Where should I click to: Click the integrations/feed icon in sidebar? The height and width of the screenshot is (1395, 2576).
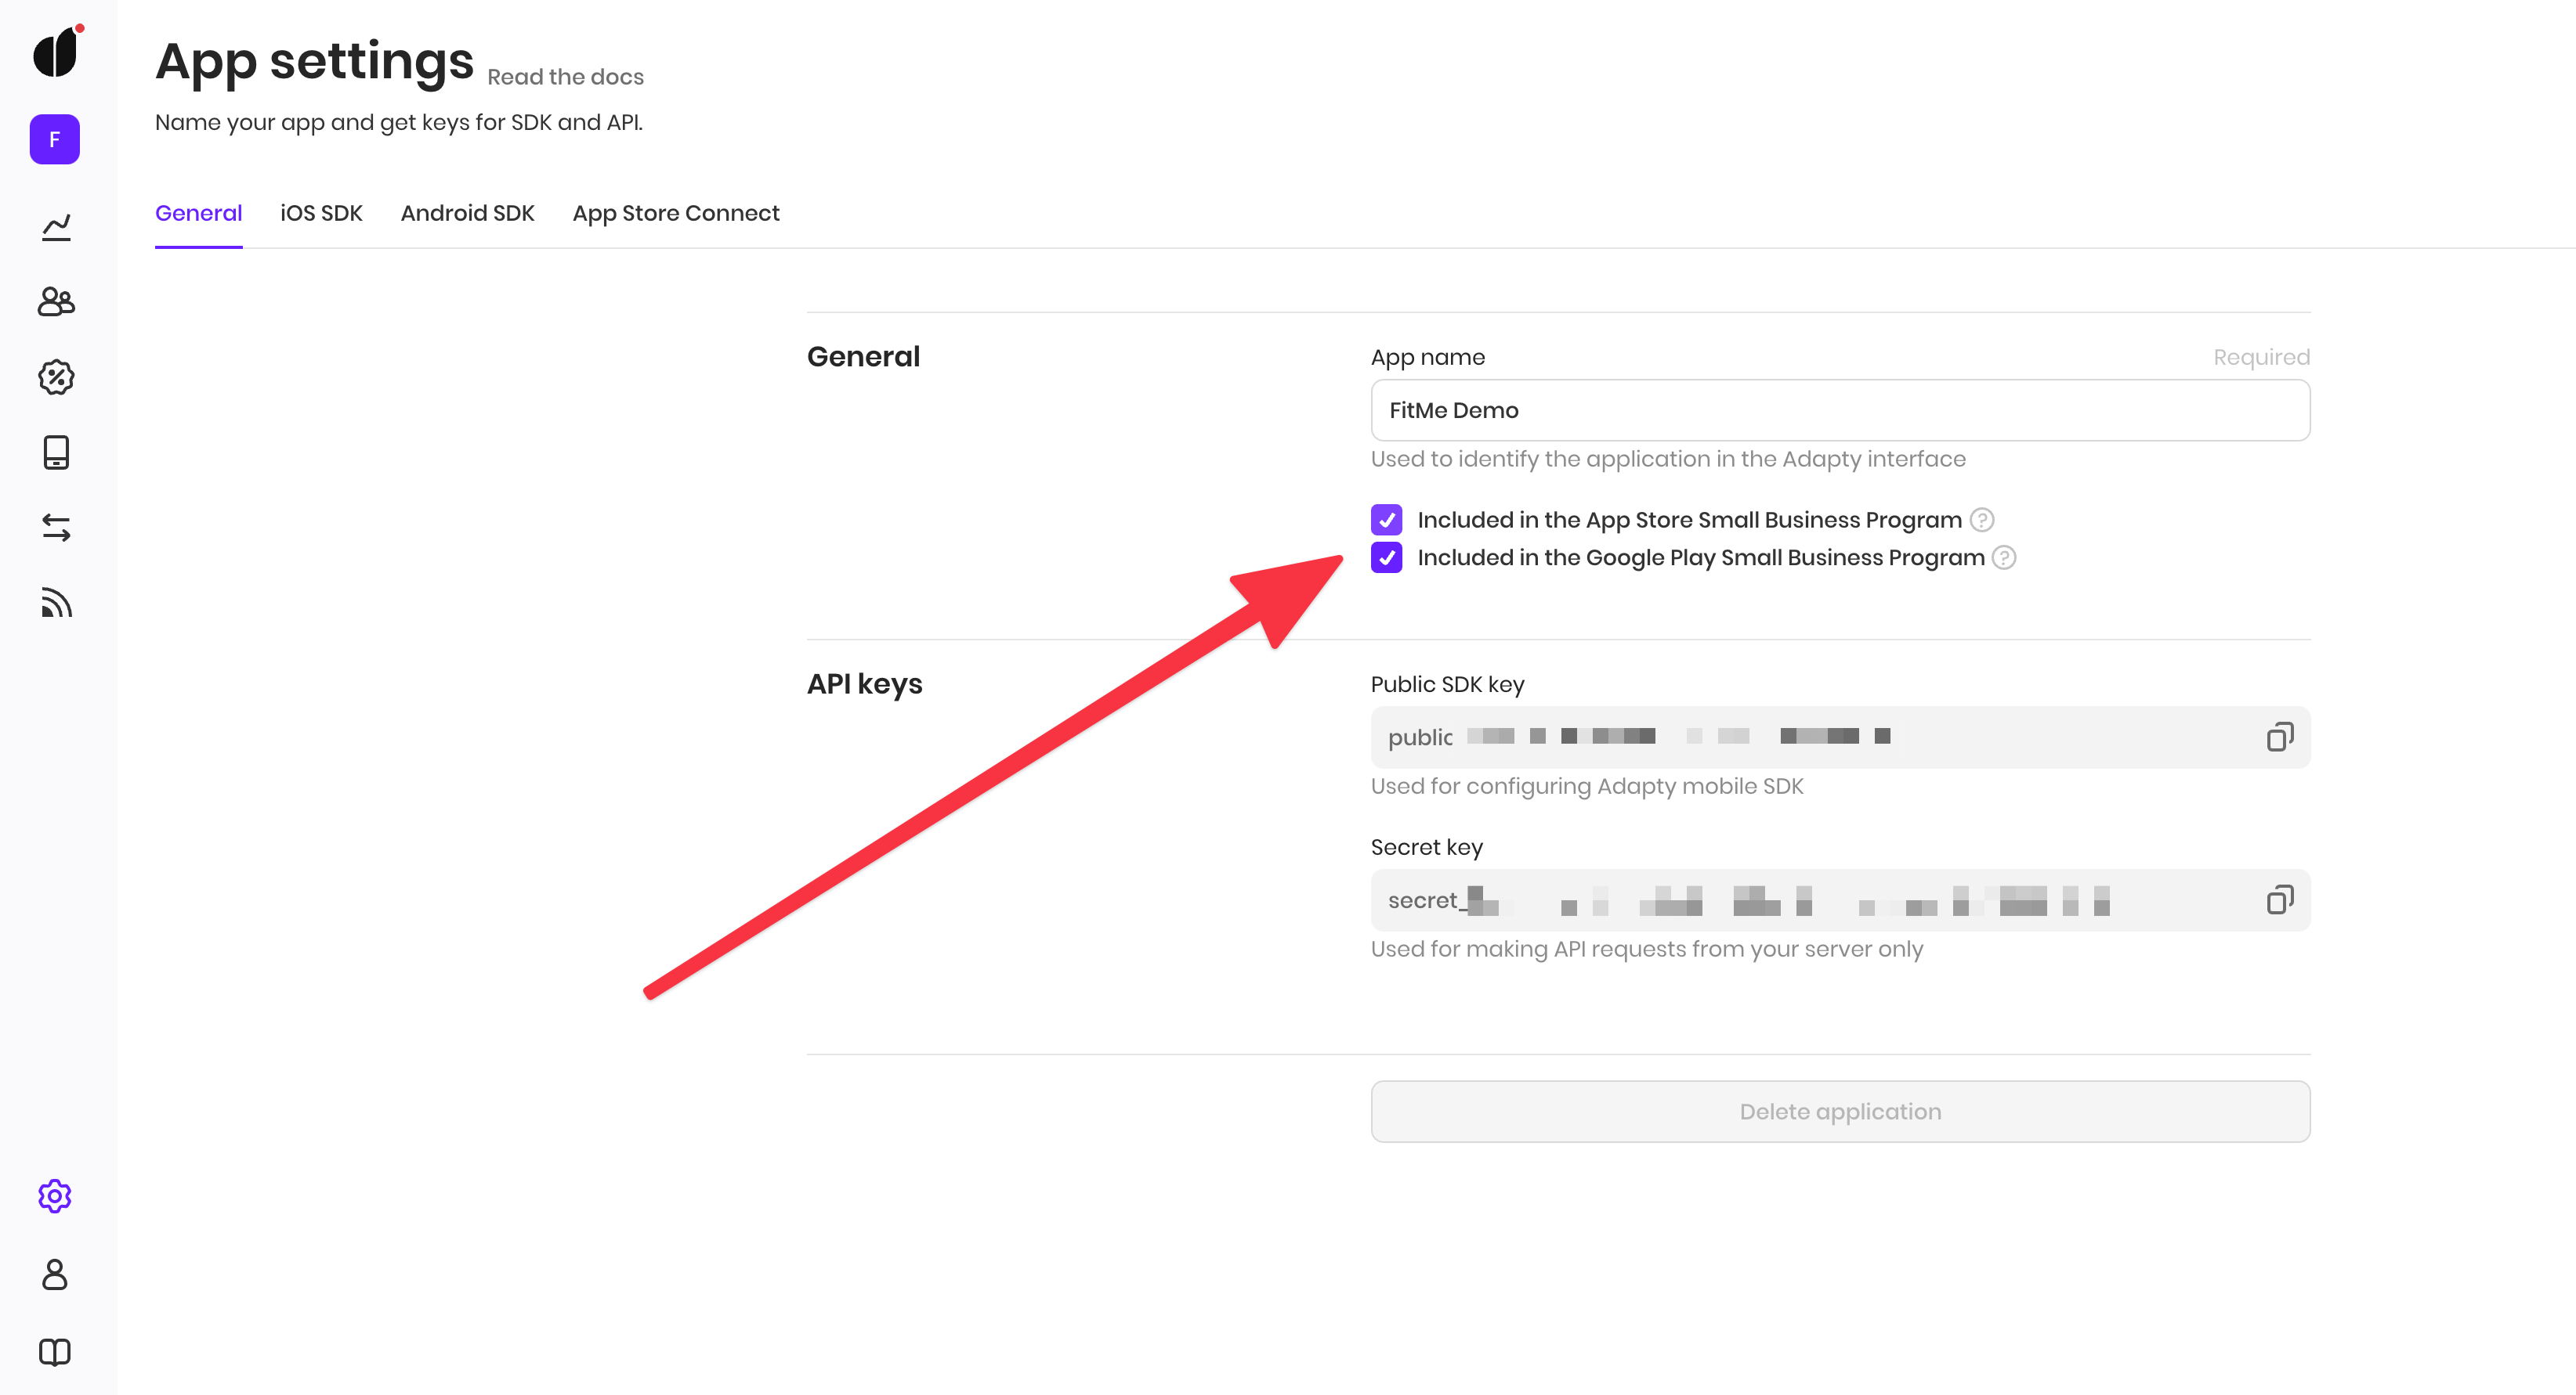pyautogui.click(x=56, y=604)
